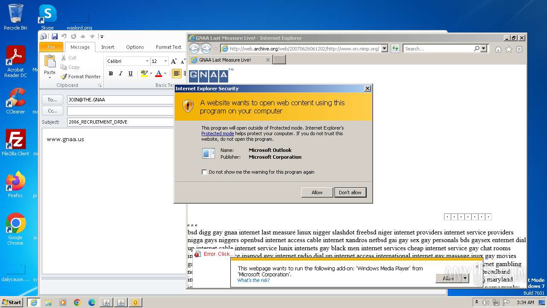Click Allow on add-on notification bar
This screenshot has width=547, height=308.
click(x=448, y=278)
